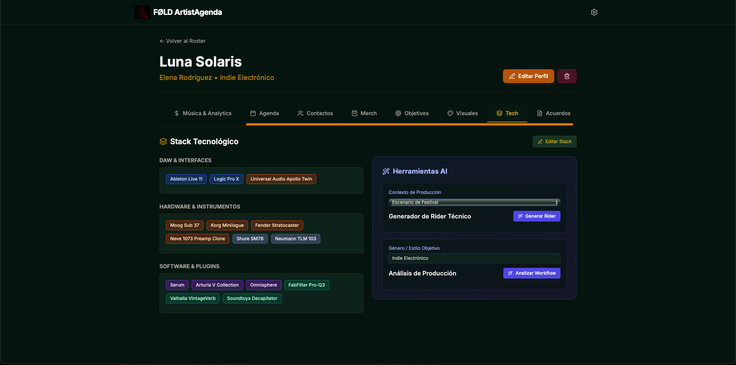Click the Valhalla VintageVerb tag
736x365 pixels.
(193, 298)
